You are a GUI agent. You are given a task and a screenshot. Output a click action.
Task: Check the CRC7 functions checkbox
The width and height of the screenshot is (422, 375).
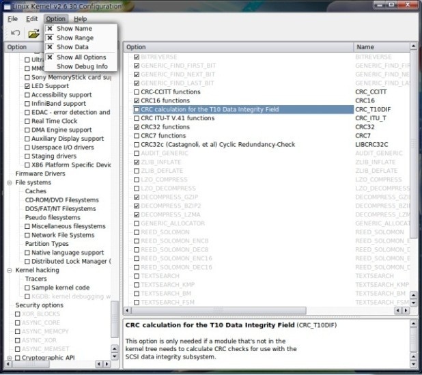[x=137, y=136]
